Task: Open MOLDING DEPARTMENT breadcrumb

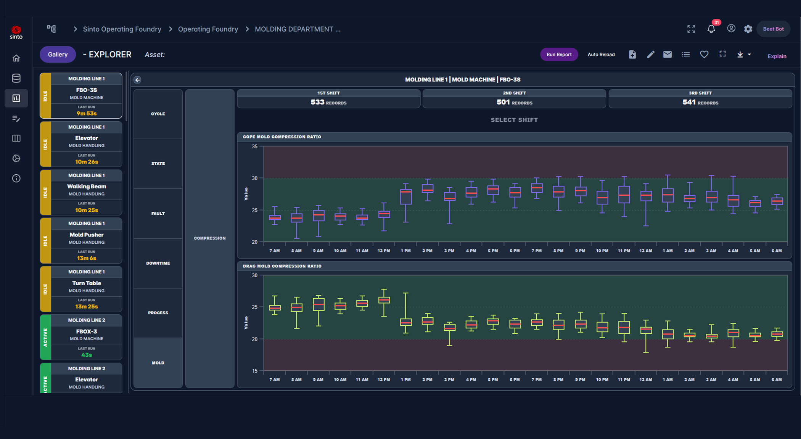Action: coord(298,29)
